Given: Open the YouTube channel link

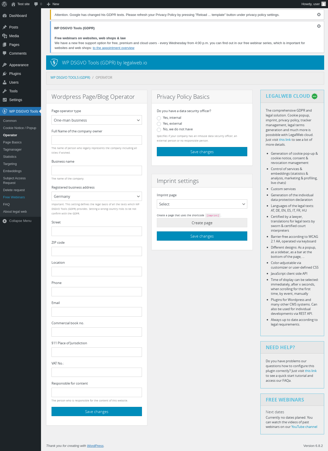Looking at the screenshot, I should (x=304, y=427).
